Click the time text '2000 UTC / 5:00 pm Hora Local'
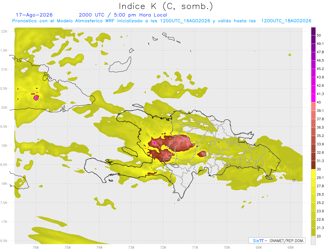 [x=123, y=15]
